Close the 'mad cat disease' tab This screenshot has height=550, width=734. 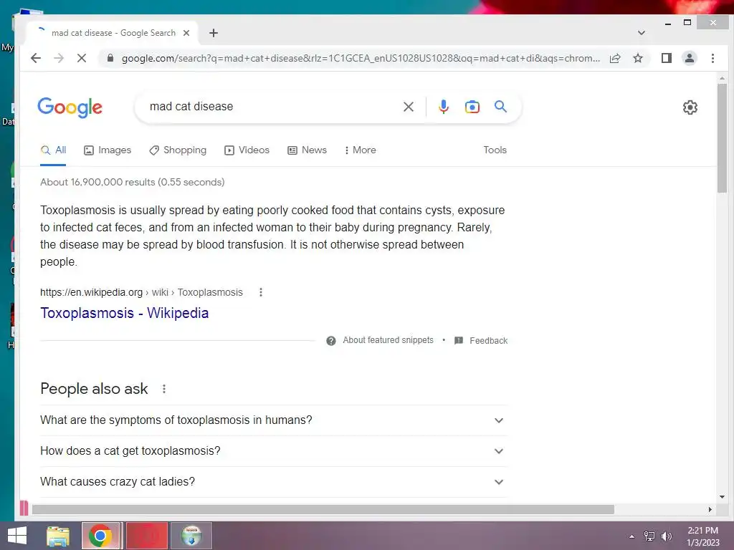pyautogui.click(x=186, y=33)
